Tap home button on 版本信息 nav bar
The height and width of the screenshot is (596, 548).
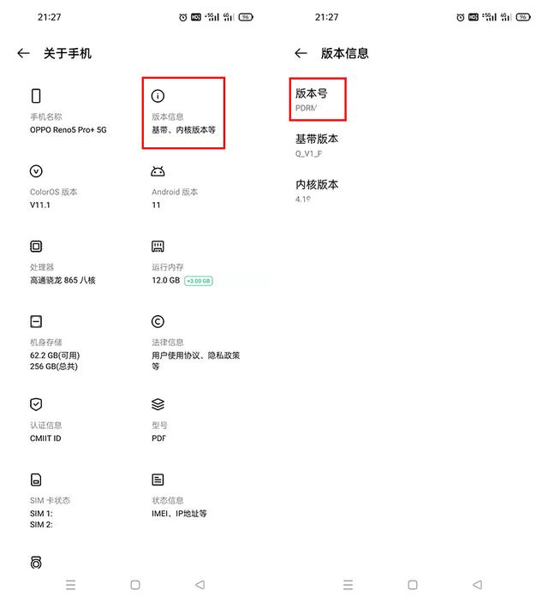pyautogui.click(x=413, y=585)
